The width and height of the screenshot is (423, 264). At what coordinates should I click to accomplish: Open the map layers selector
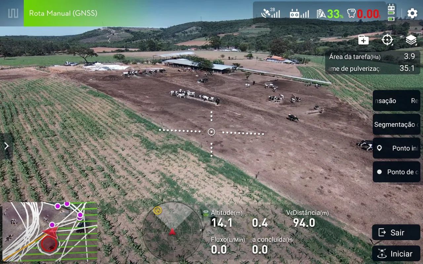pyautogui.click(x=411, y=40)
